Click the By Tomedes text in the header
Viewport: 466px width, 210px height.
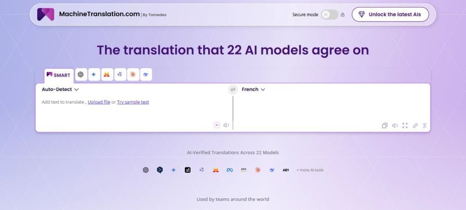point(155,15)
